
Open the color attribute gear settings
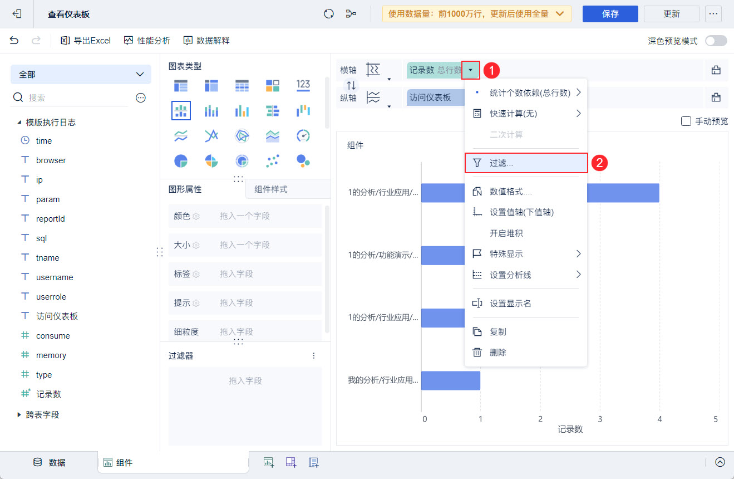[196, 216]
